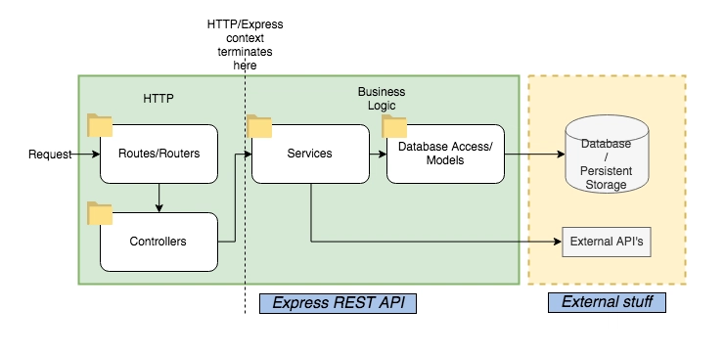725x354 pixels.
Task: Click the Request text
Action: (x=50, y=155)
